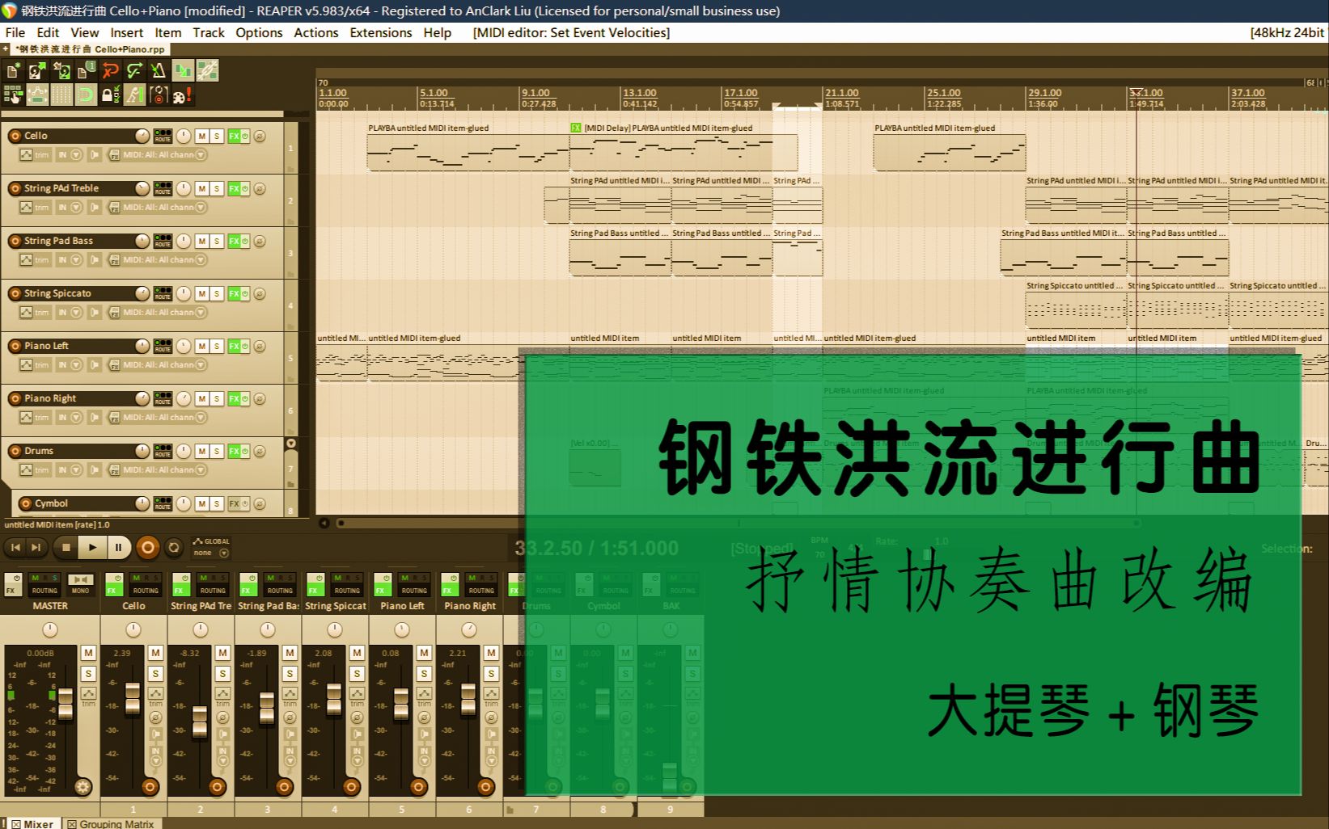Click the loop-record bracket toolbar icon
Image resolution: width=1329 pixels, height=829 pixels.
[x=159, y=95]
